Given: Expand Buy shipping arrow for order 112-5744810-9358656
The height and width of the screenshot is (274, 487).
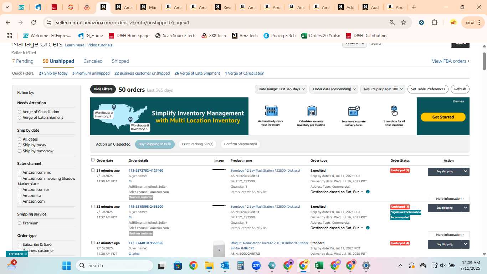Looking at the screenshot, I should (x=465, y=244).
